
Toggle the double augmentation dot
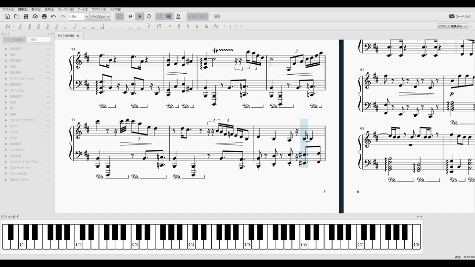point(121,27)
